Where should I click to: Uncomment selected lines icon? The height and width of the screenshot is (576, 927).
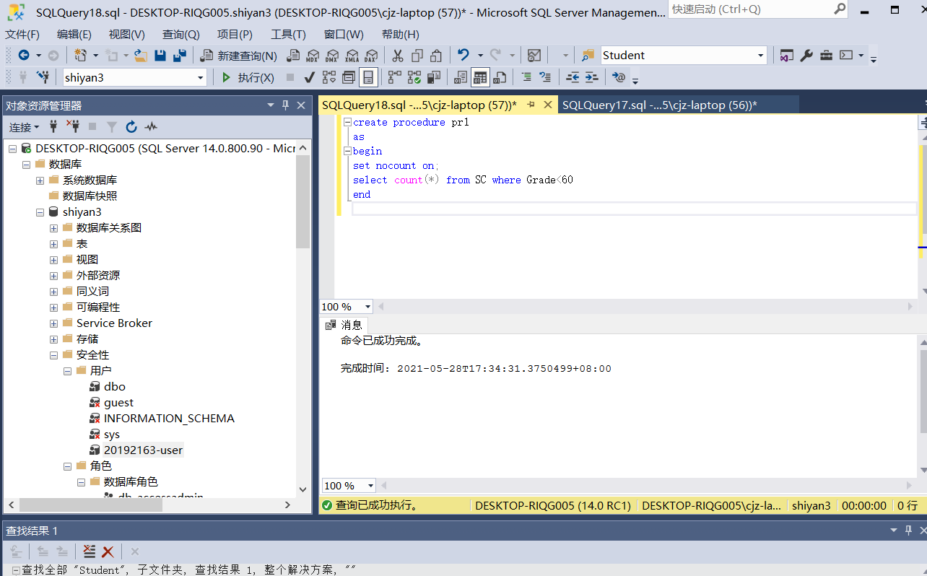545,77
